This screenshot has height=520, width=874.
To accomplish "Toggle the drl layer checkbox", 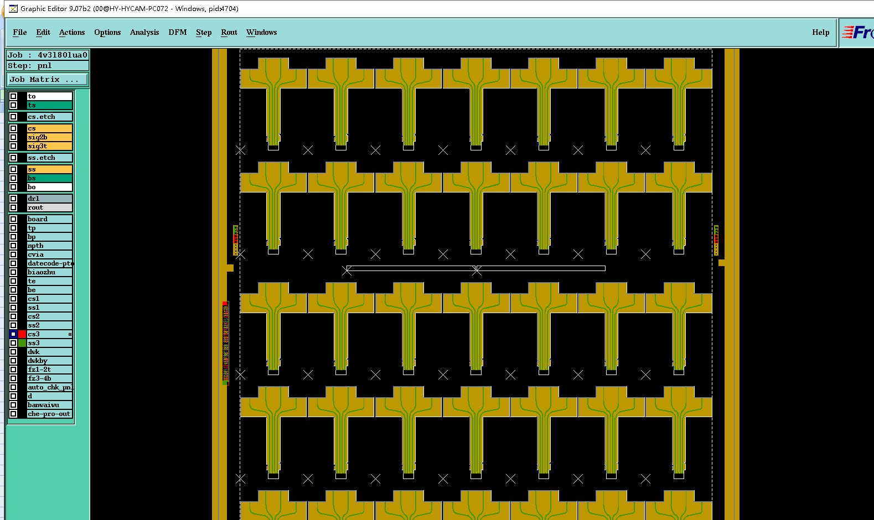I will [13, 199].
